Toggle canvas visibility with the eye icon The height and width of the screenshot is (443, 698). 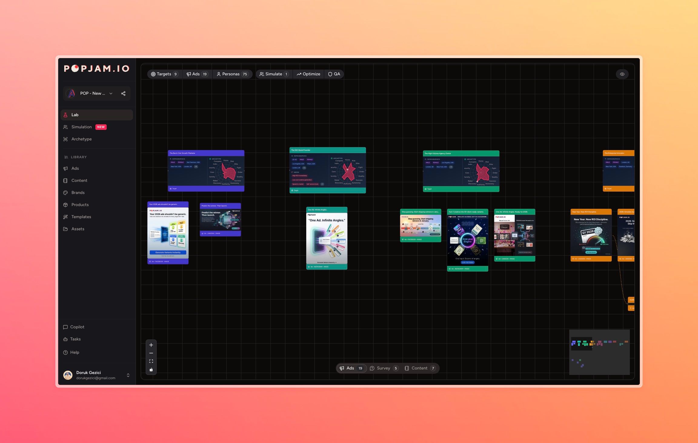click(623, 74)
